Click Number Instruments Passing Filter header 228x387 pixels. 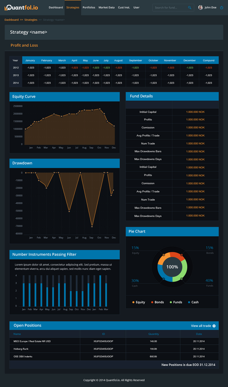[65, 254]
